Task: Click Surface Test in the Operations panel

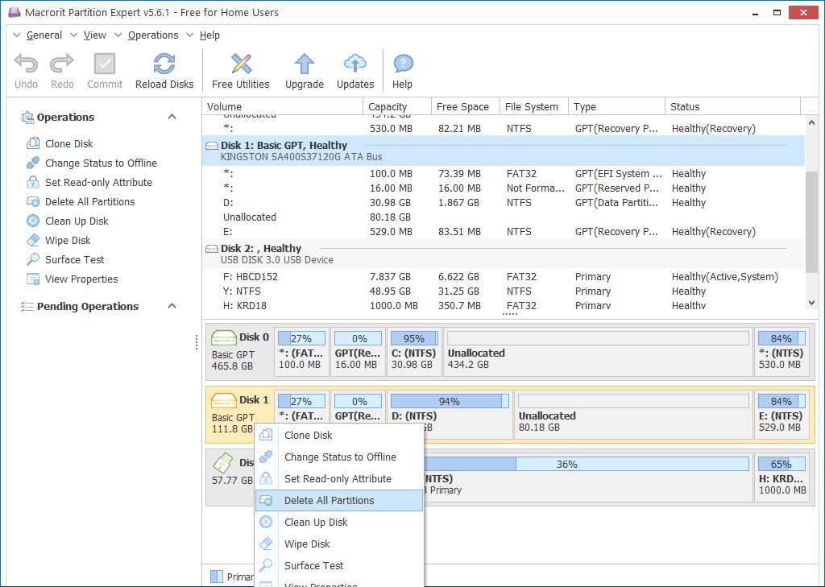Action: [x=74, y=259]
